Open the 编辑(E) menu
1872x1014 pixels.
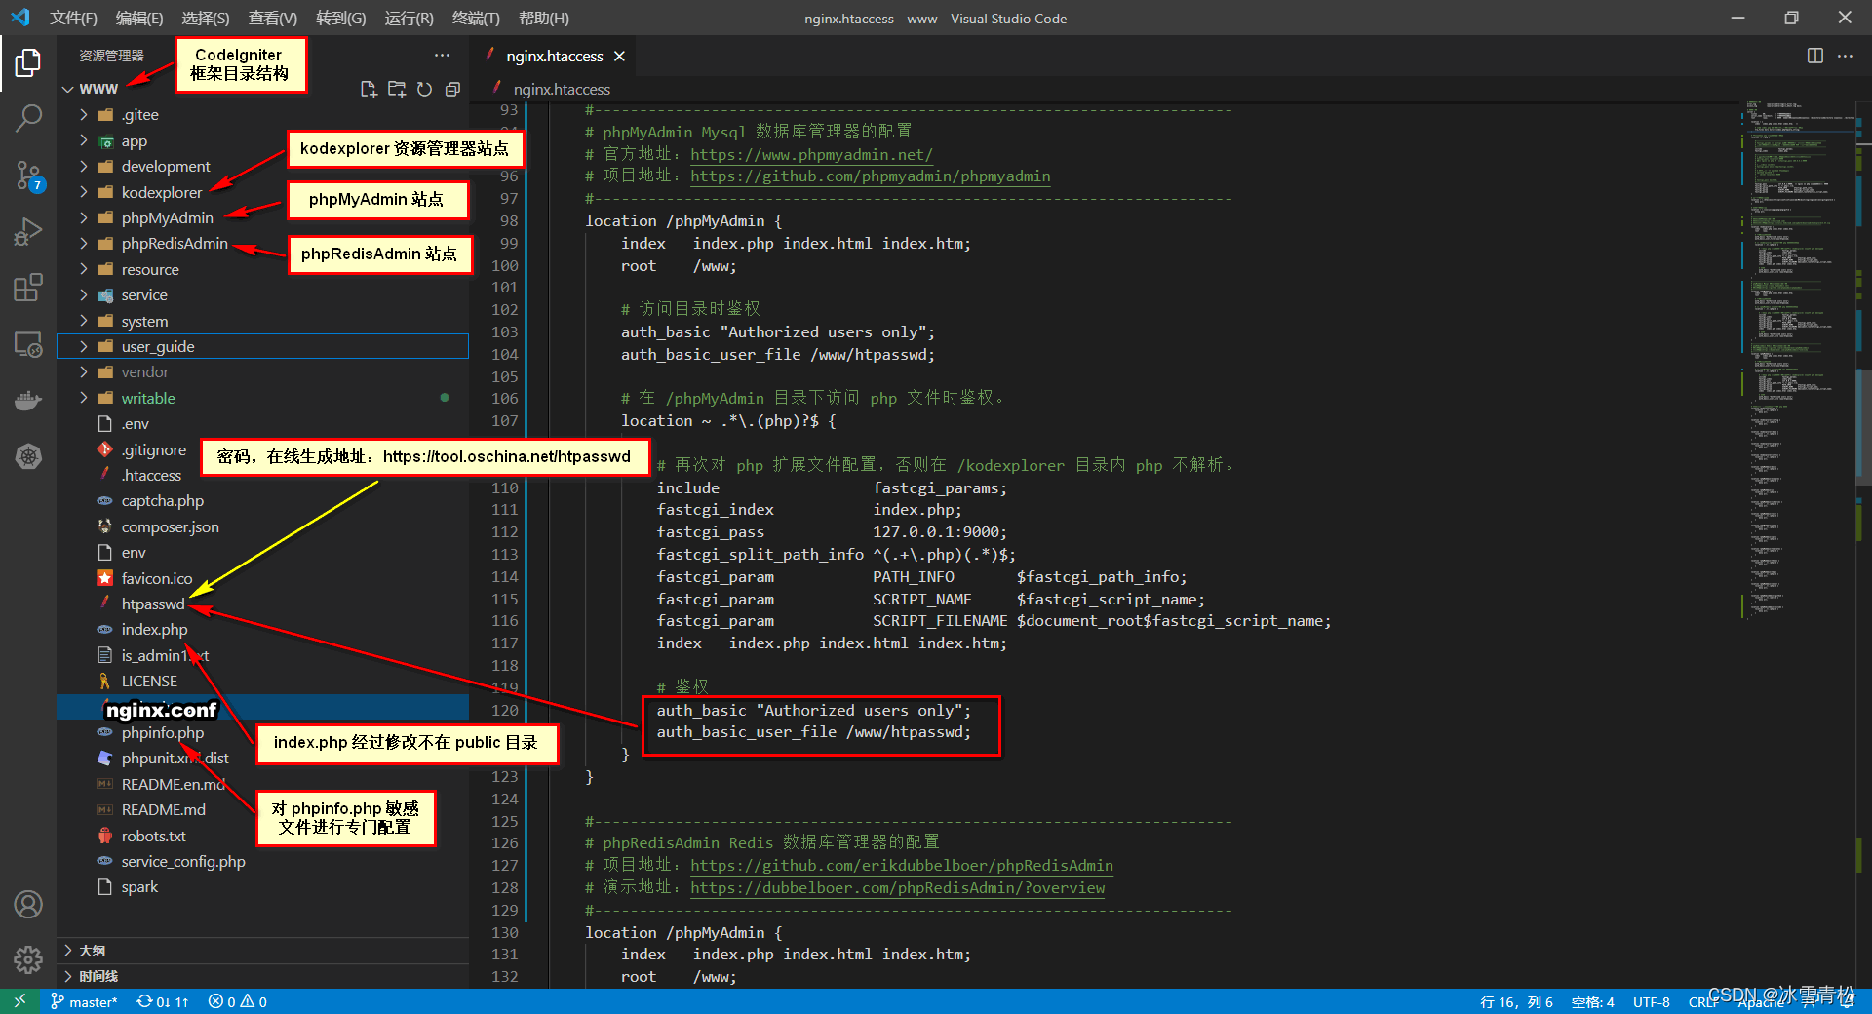[139, 18]
